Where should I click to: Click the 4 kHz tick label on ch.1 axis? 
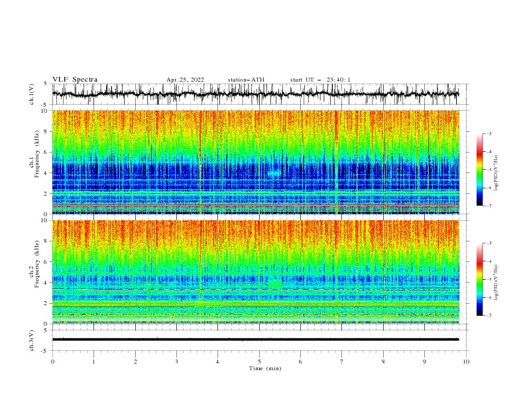click(x=46, y=173)
